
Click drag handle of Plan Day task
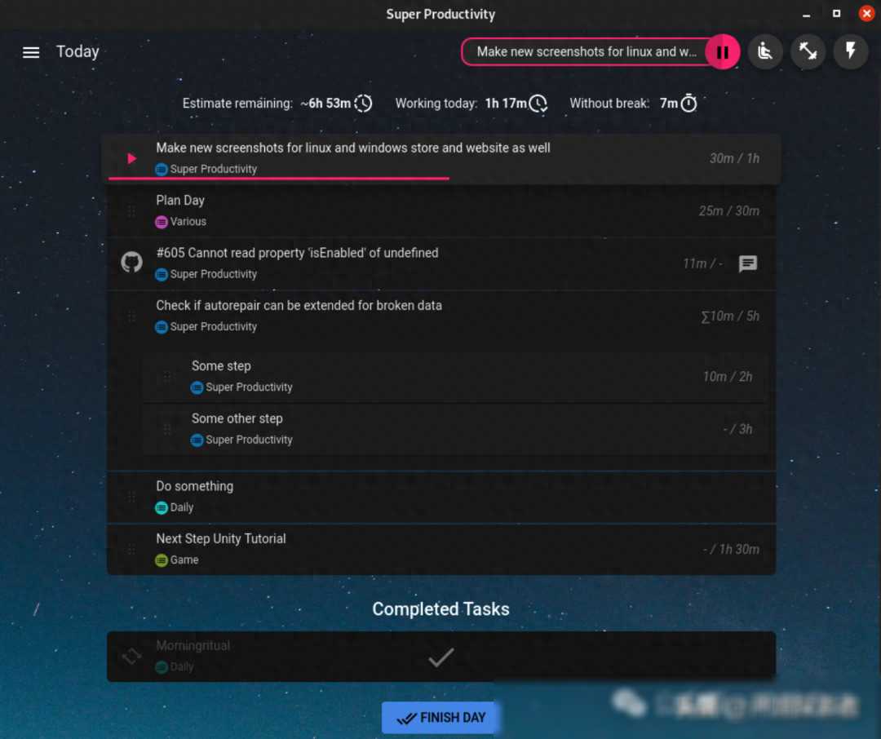point(131,211)
